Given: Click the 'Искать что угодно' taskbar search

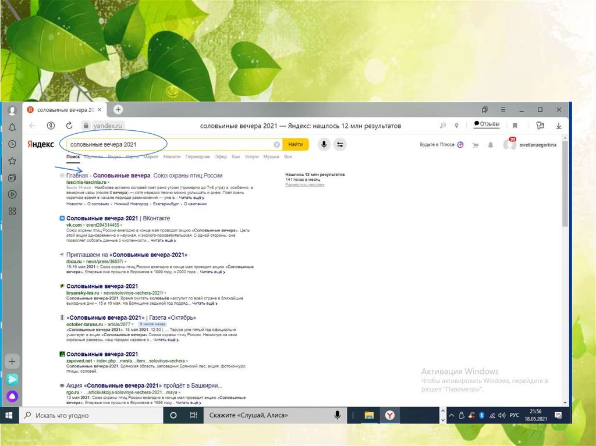Looking at the screenshot, I should 91,415.
